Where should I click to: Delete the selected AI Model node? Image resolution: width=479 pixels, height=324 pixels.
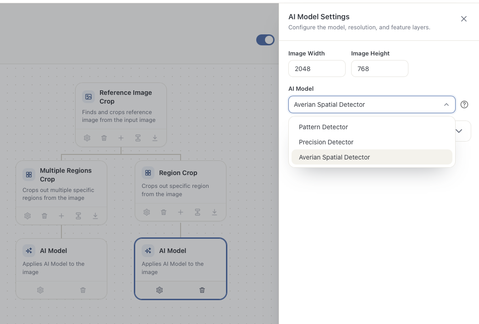pos(202,290)
